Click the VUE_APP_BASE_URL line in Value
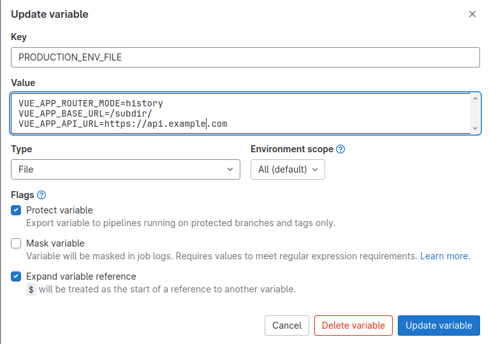The height and width of the screenshot is (344, 489). click(85, 113)
